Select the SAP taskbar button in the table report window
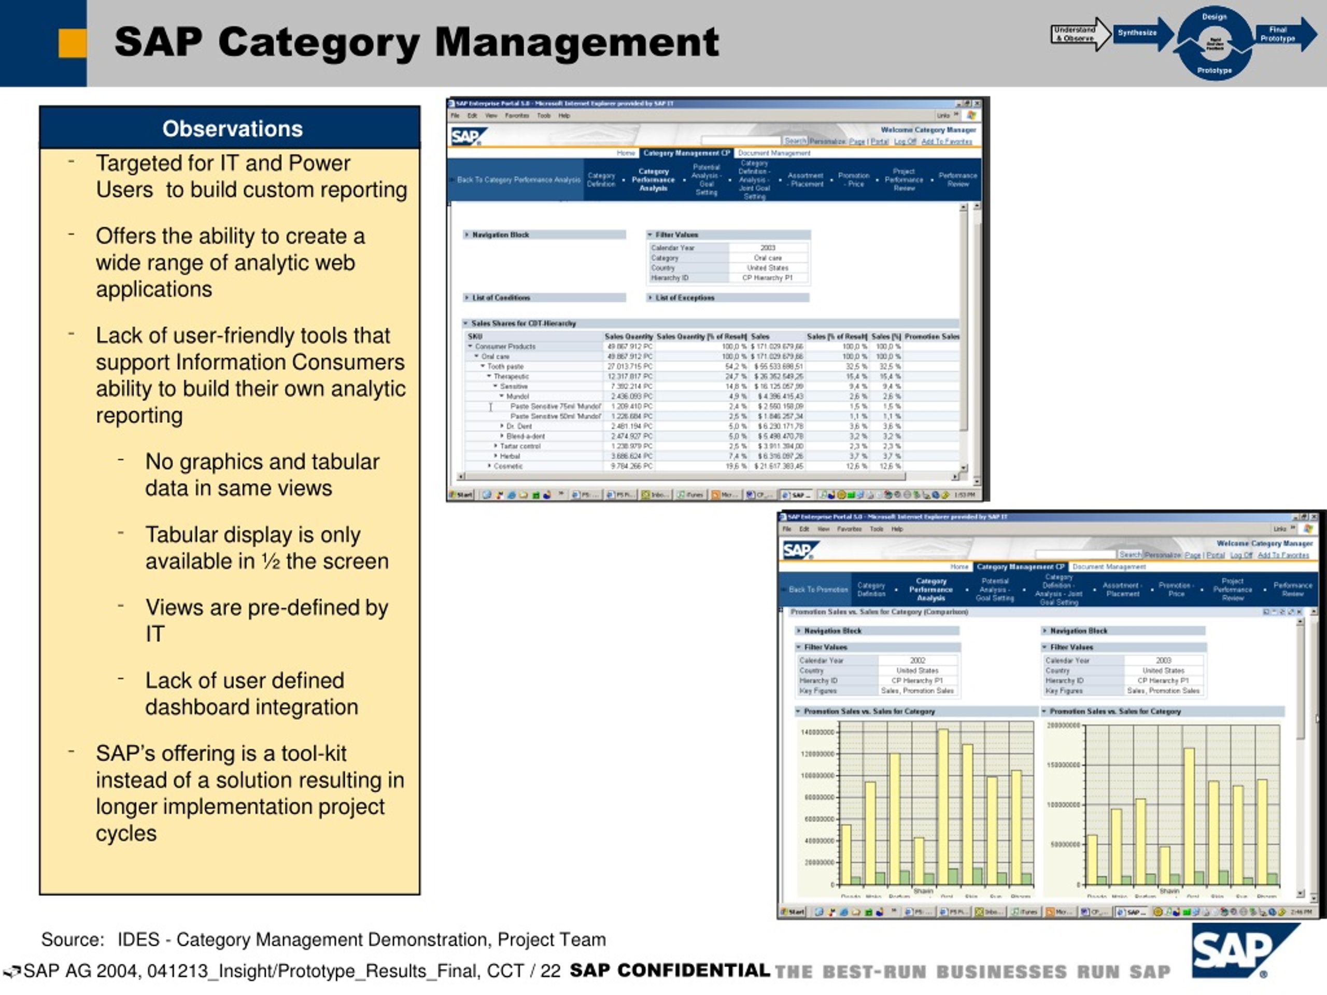Screen dimensions: 1327x995 [x=796, y=495]
